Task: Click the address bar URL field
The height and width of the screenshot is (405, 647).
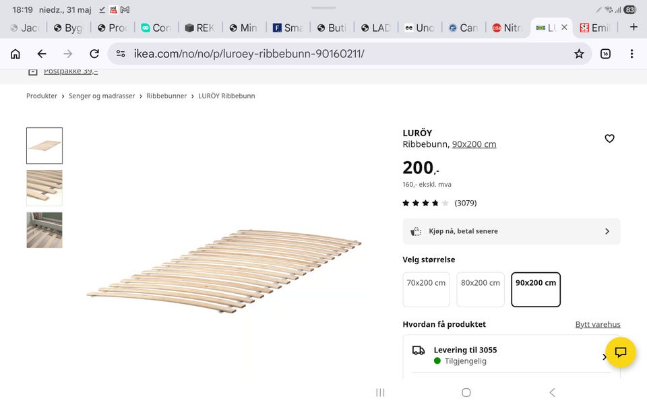Action: [x=350, y=54]
